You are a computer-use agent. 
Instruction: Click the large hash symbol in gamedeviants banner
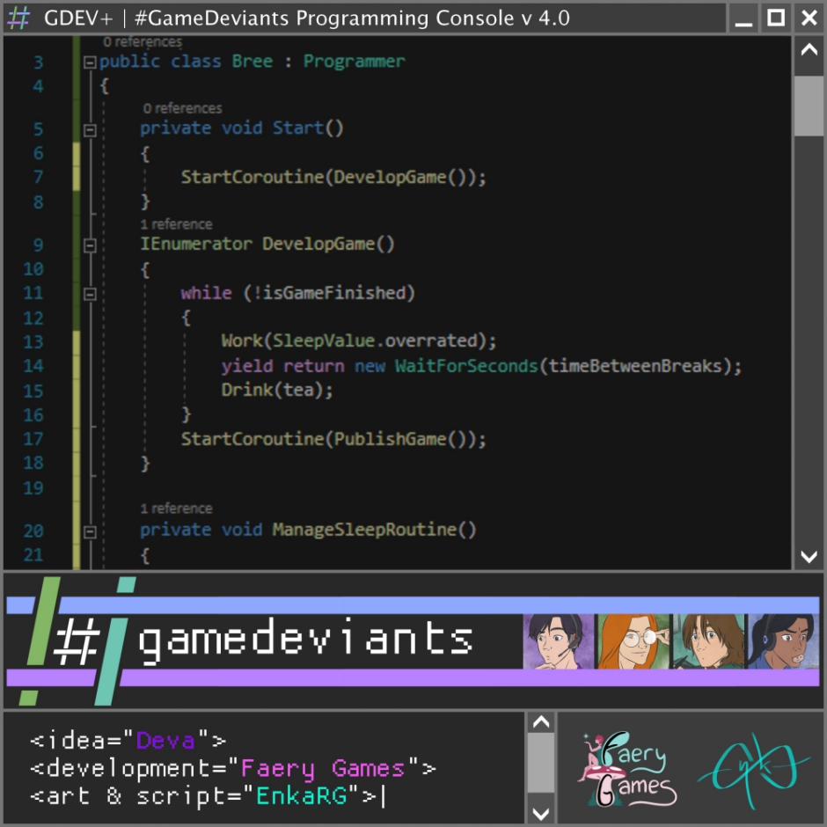77,640
